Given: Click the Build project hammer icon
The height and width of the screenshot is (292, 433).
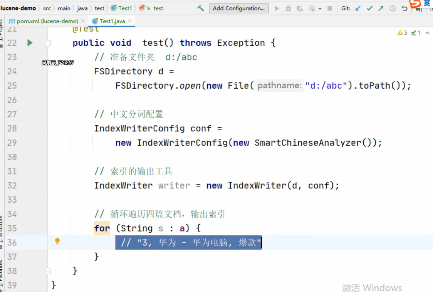Looking at the screenshot, I should 201,8.
